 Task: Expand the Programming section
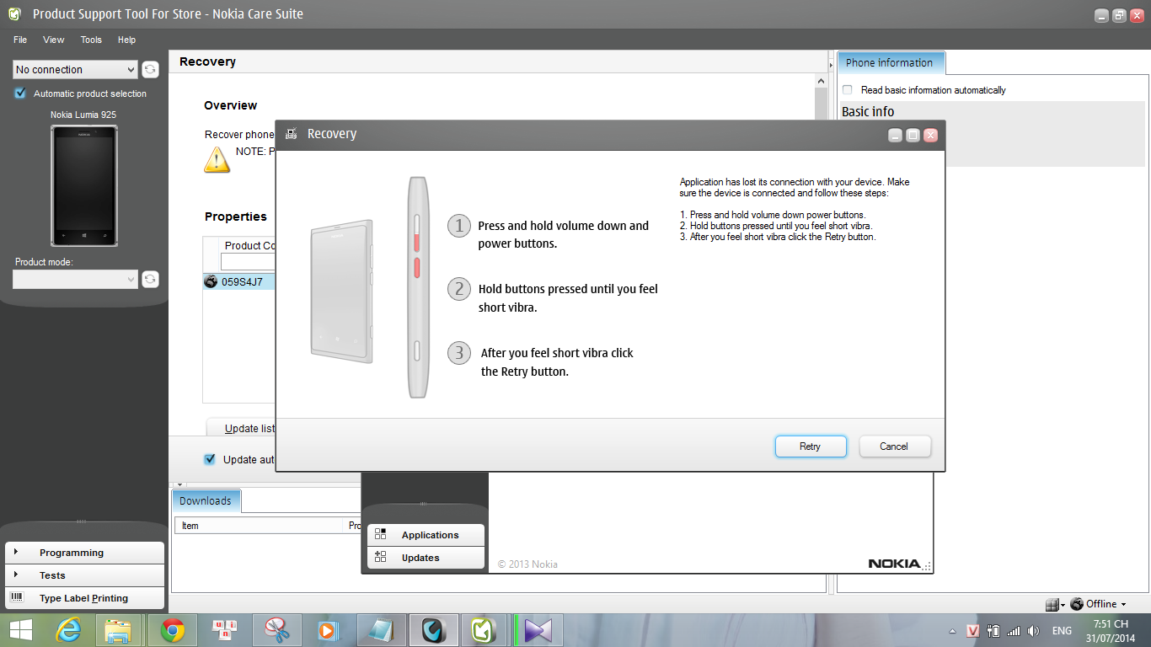click(x=84, y=553)
